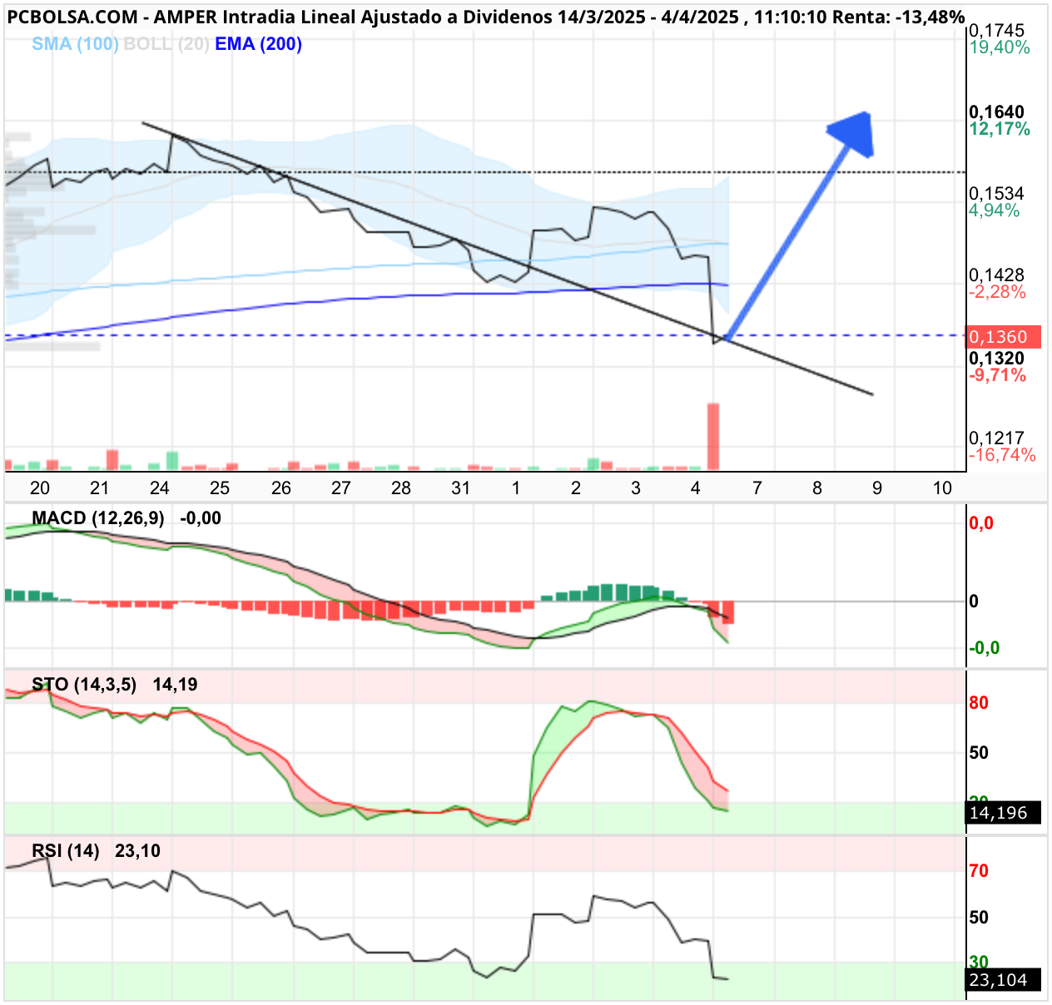Click the SMA (100) legend label
The height and width of the screenshot is (1005, 1052).
click(75, 44)
